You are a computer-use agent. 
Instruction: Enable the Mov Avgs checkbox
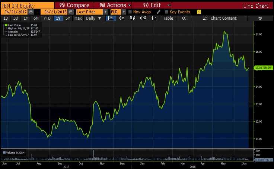coord(130,12)
